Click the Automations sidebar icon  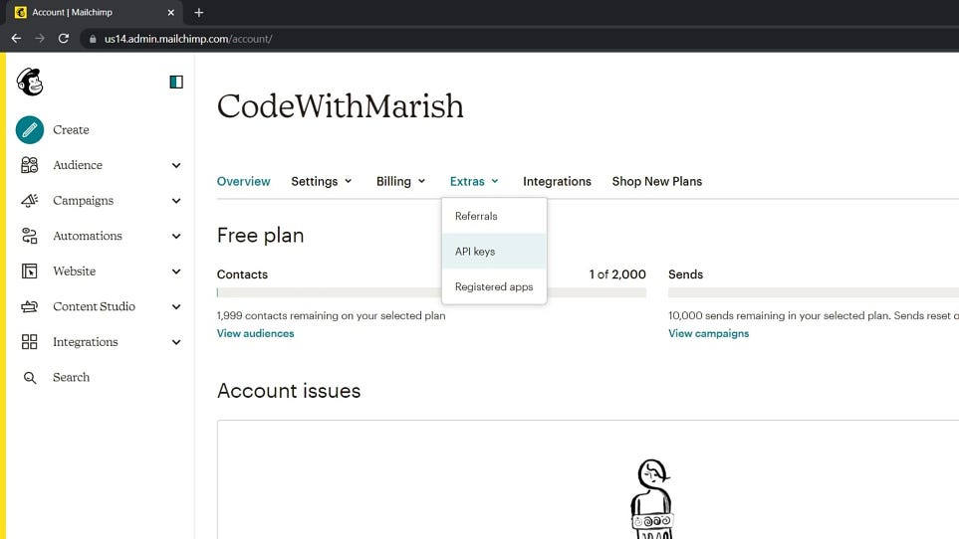coord(29,236)
